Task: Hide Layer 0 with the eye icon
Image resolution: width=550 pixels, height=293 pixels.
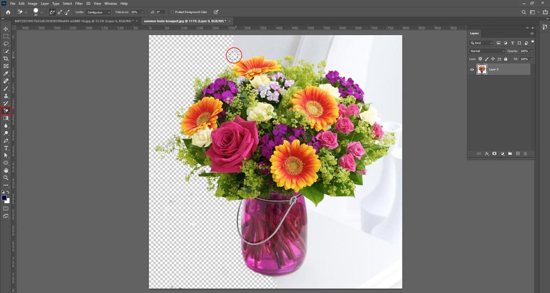Action: tap(472, 69)
